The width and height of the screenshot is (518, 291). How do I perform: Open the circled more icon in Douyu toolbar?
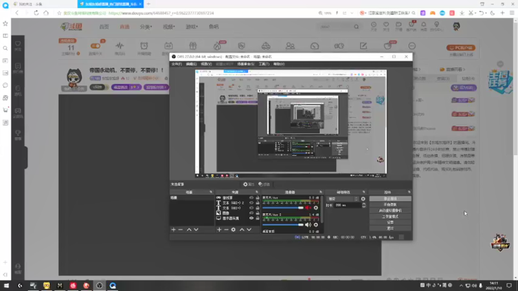[x=412, y=46]
